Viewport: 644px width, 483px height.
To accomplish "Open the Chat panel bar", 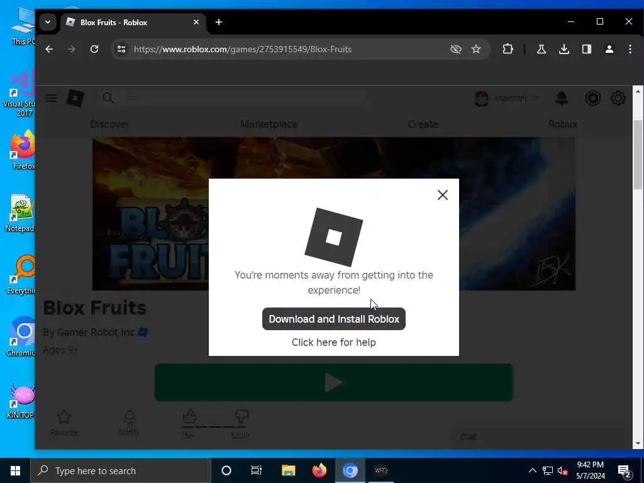I will (538, 436).
